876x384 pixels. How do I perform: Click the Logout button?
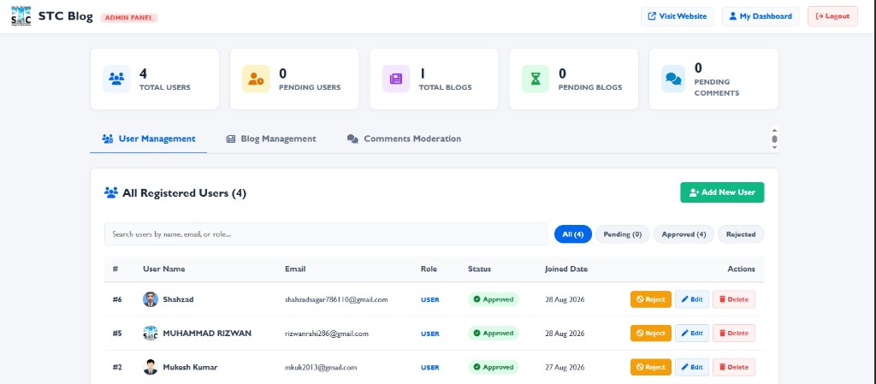coord(832,16)
